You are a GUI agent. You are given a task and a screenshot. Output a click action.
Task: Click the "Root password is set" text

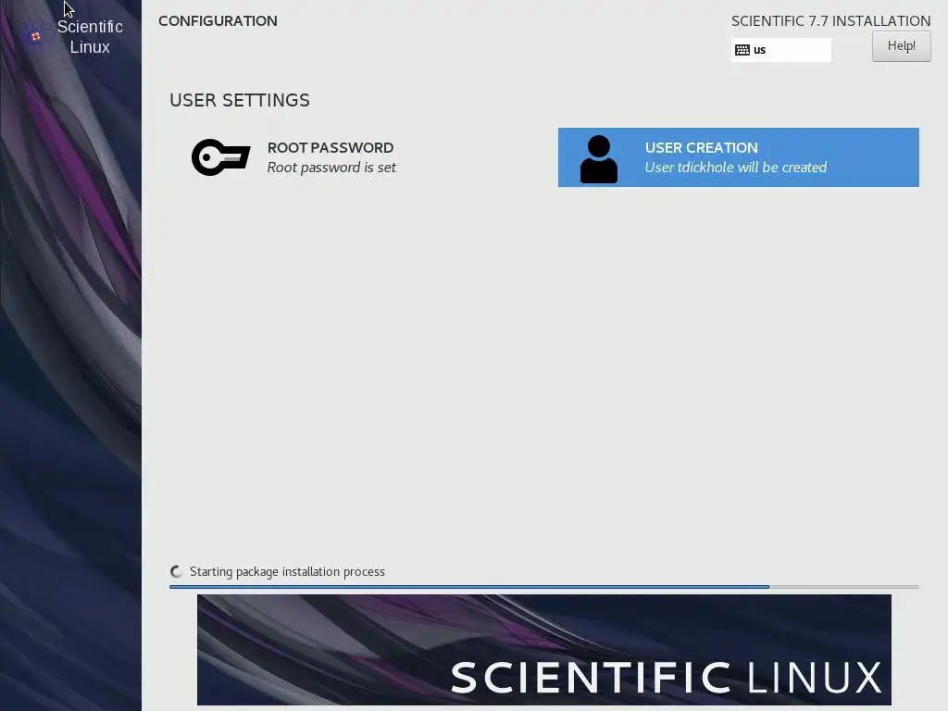(331, 168)
